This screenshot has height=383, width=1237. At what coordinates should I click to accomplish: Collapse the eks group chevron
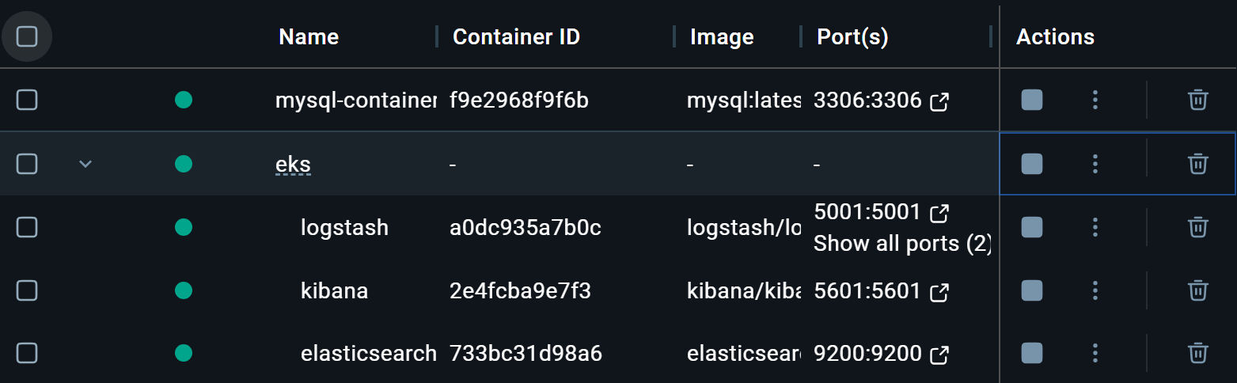tap(85, 164)
